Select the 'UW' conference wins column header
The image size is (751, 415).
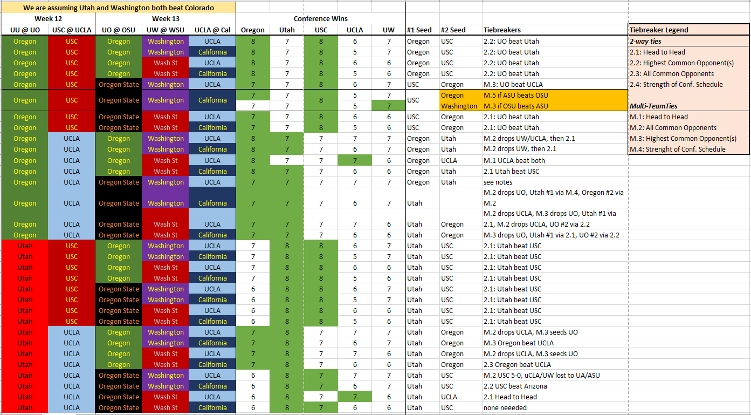click(x=389, y=30)
